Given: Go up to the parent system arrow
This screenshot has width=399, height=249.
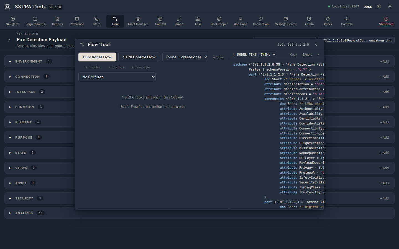Looking at the screenshot, I should click(9, 40).
